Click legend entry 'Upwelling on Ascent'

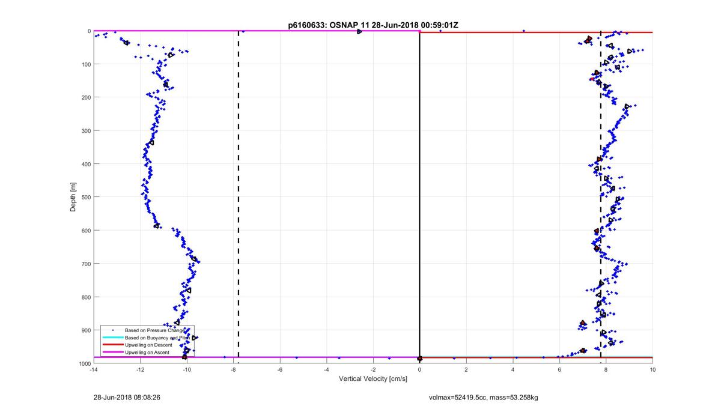(x=148, y=353)
